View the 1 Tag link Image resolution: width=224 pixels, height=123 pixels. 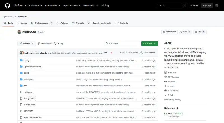click(59, 44)
